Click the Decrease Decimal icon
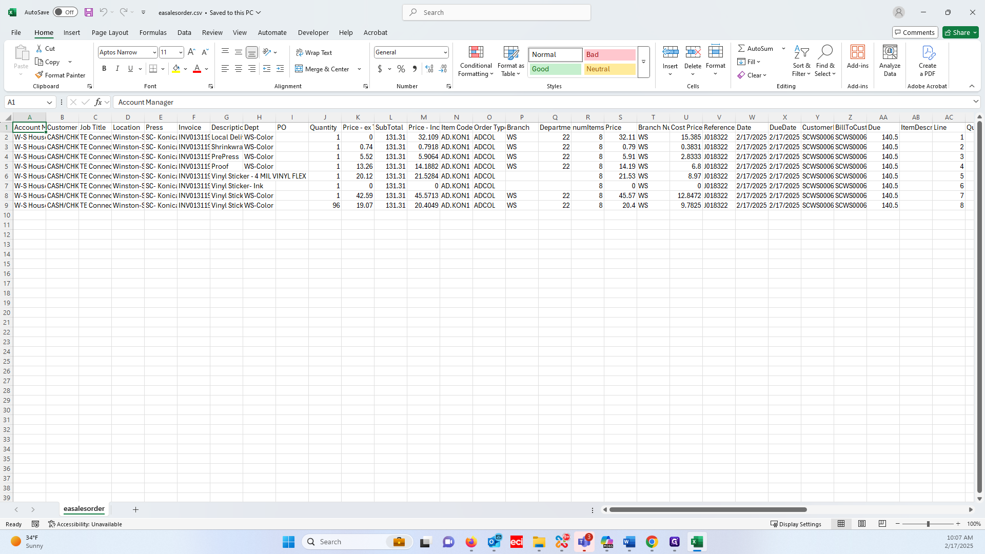Screen dimensions: 985x554 coord(443,69)
